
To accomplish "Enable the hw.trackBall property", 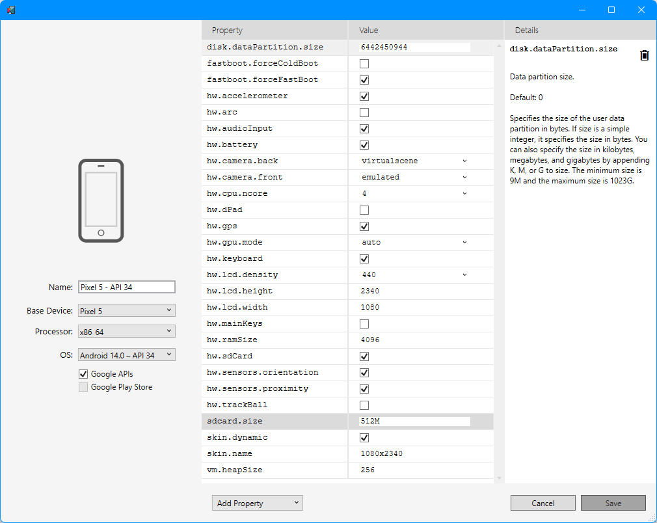I will pos(363,405).
